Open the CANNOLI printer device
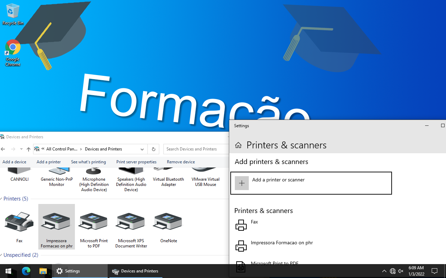446x278 pixels. click(19, 174)
